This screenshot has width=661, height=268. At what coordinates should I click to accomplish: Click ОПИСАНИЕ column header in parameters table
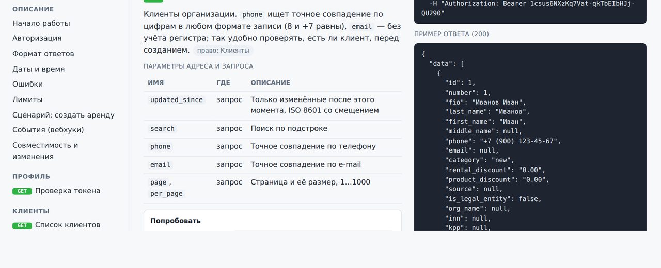click(271, 82)
